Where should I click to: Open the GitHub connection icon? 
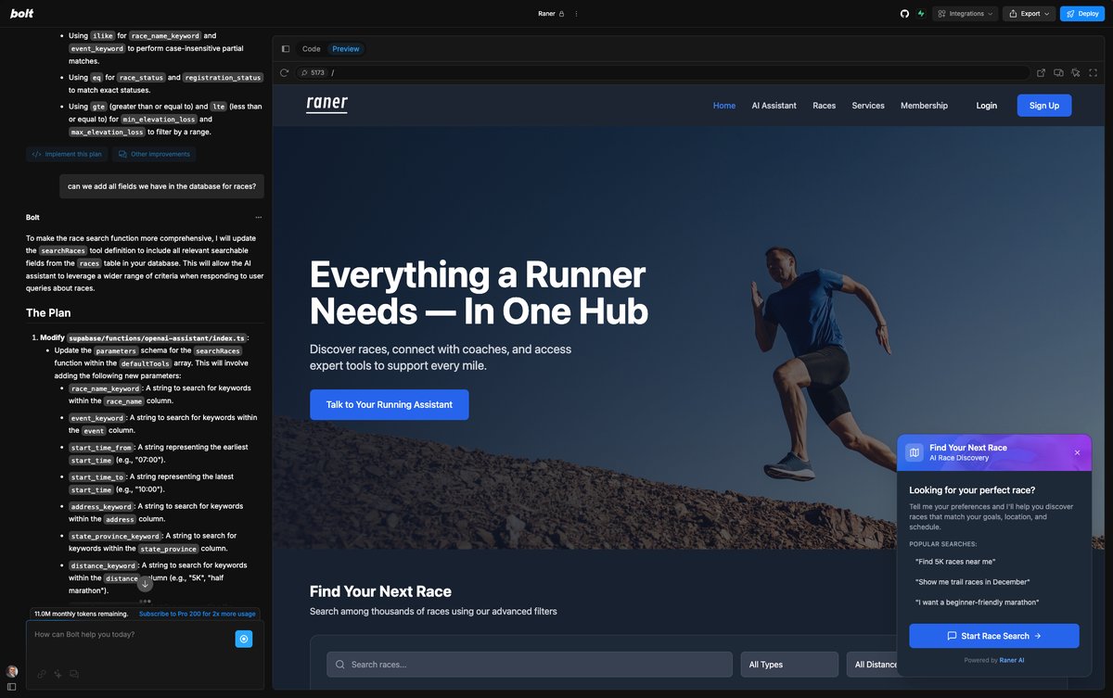(905, 14)
